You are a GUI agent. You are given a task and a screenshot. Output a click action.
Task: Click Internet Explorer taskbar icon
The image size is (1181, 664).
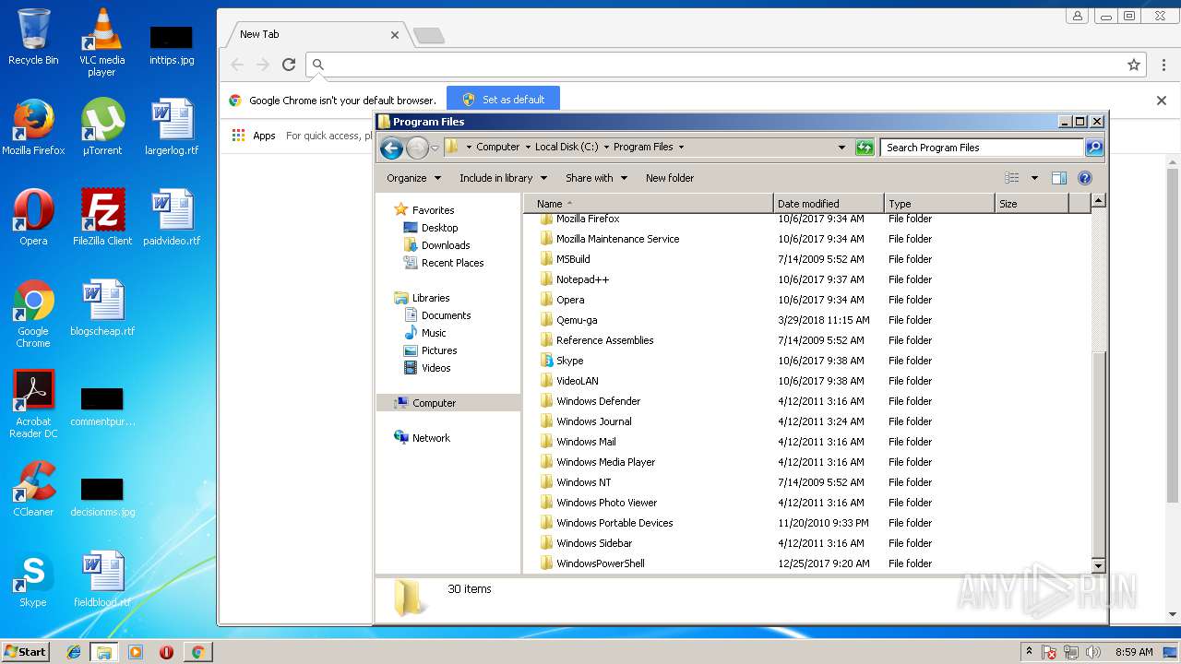74,652
